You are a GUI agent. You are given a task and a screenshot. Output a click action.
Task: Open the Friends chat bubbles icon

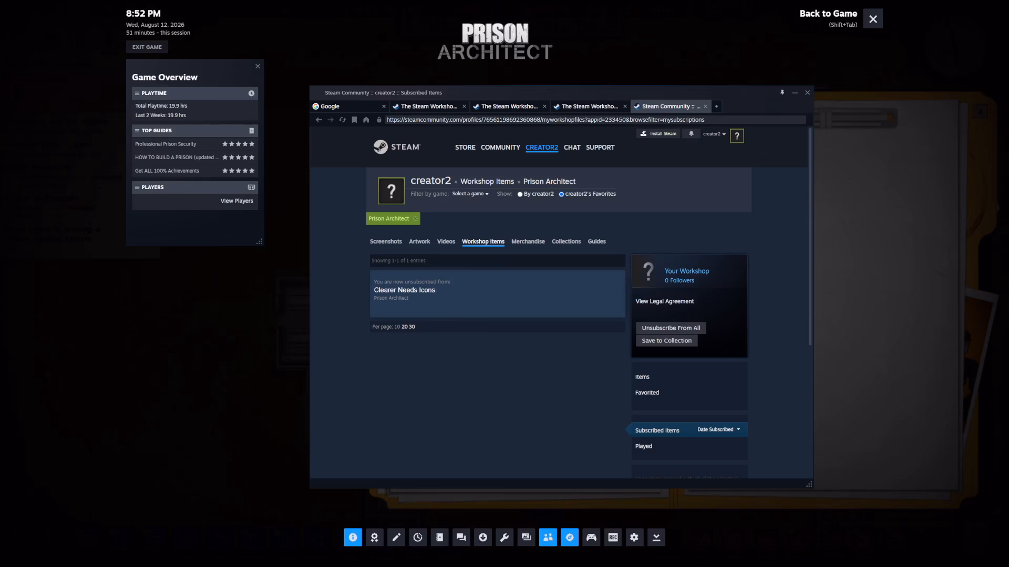click(461, 537)
